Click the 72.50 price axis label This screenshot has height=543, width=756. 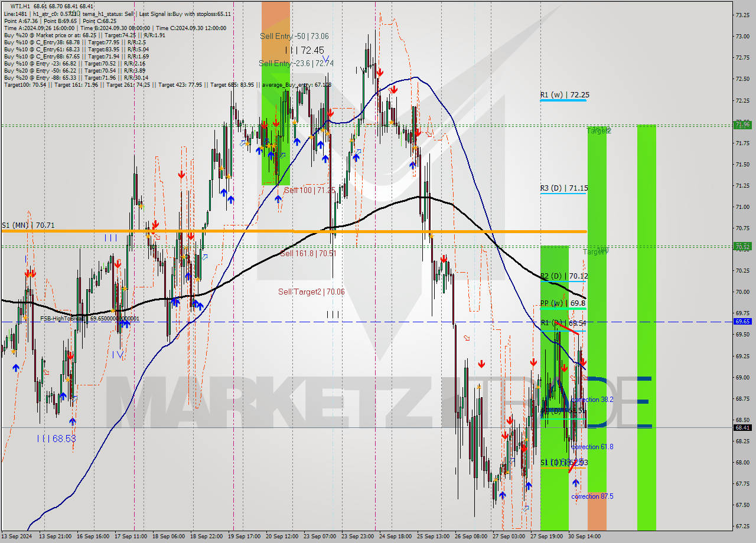[742, 79]
